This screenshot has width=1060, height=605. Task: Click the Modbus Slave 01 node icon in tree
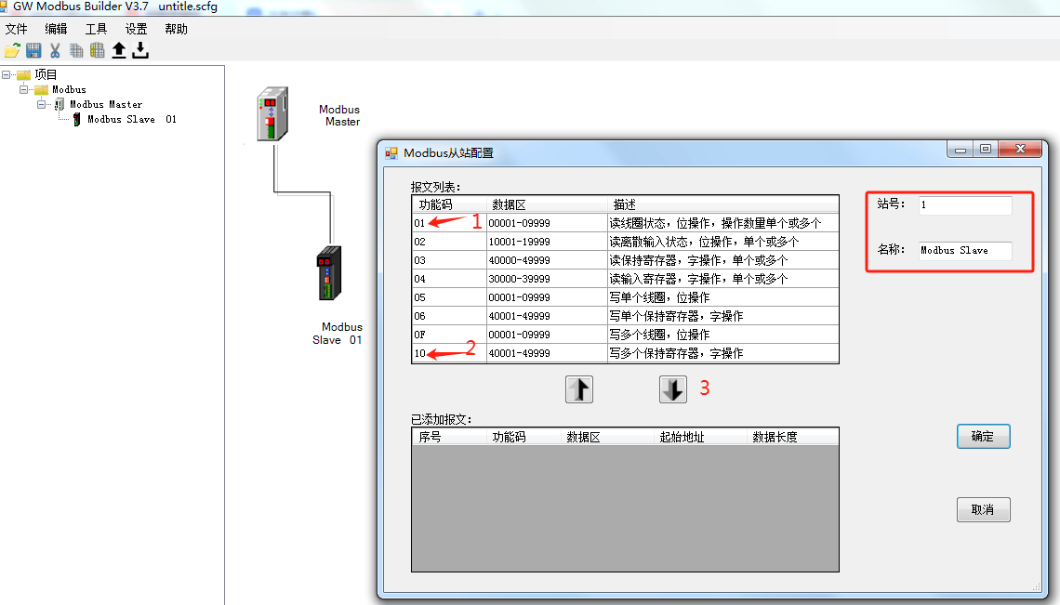click(76, 119)
